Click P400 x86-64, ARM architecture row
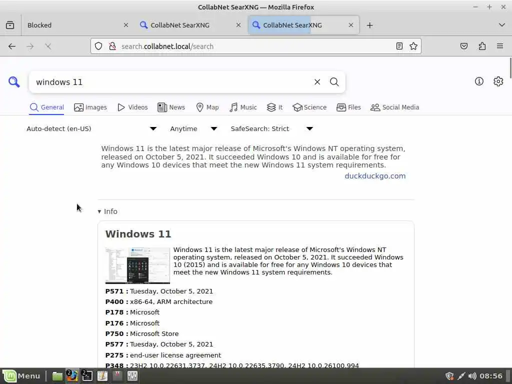 (158, 301)
